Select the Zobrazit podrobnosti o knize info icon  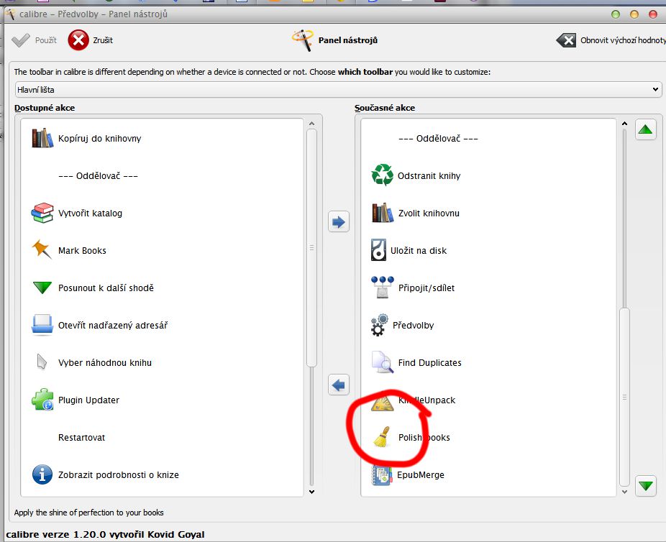pyautogui.click(x=42, y=474)
